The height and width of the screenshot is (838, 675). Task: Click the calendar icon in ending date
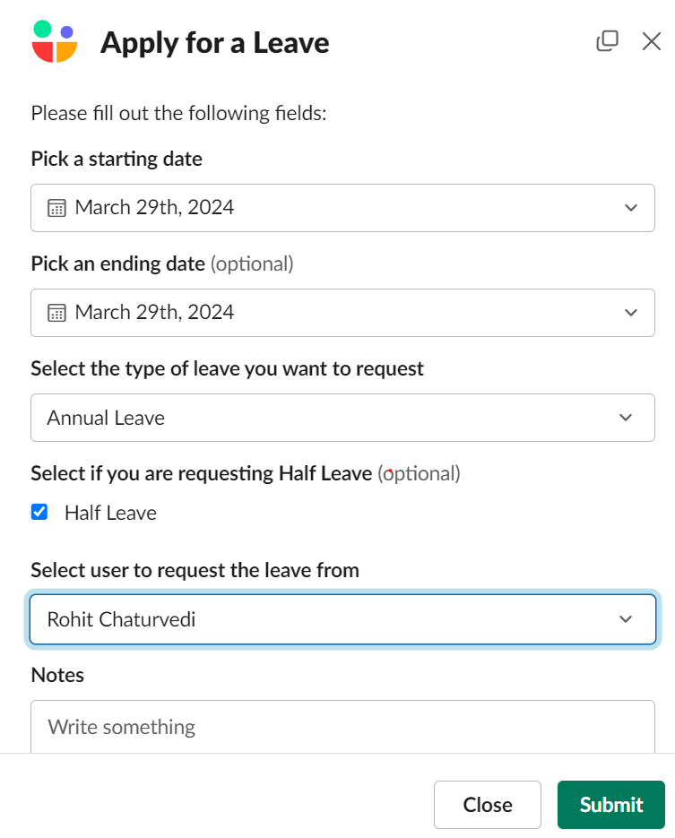pos(56,313)
